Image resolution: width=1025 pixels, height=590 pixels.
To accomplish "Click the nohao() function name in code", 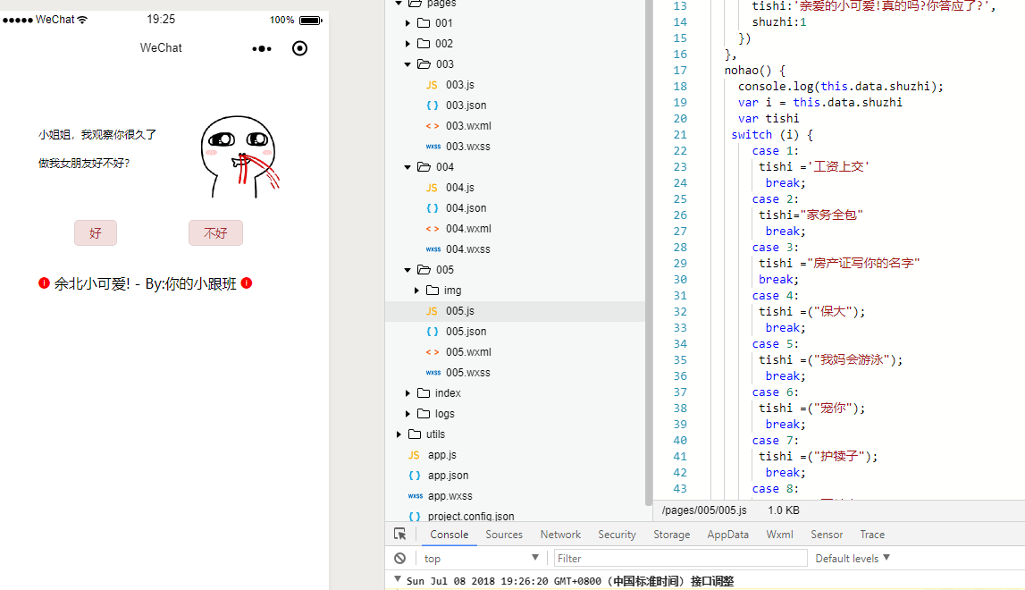I will [x=748, y=70].
